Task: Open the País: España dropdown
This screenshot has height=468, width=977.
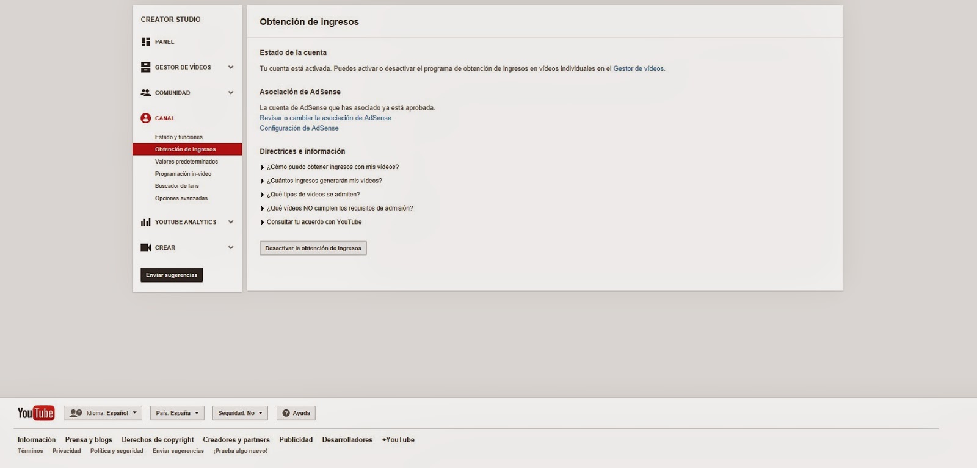Action: click(178, 413)
